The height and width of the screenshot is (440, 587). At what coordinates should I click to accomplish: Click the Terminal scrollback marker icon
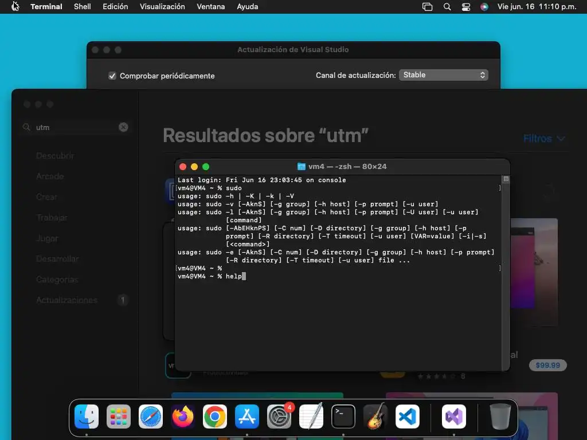click(506, 179)
